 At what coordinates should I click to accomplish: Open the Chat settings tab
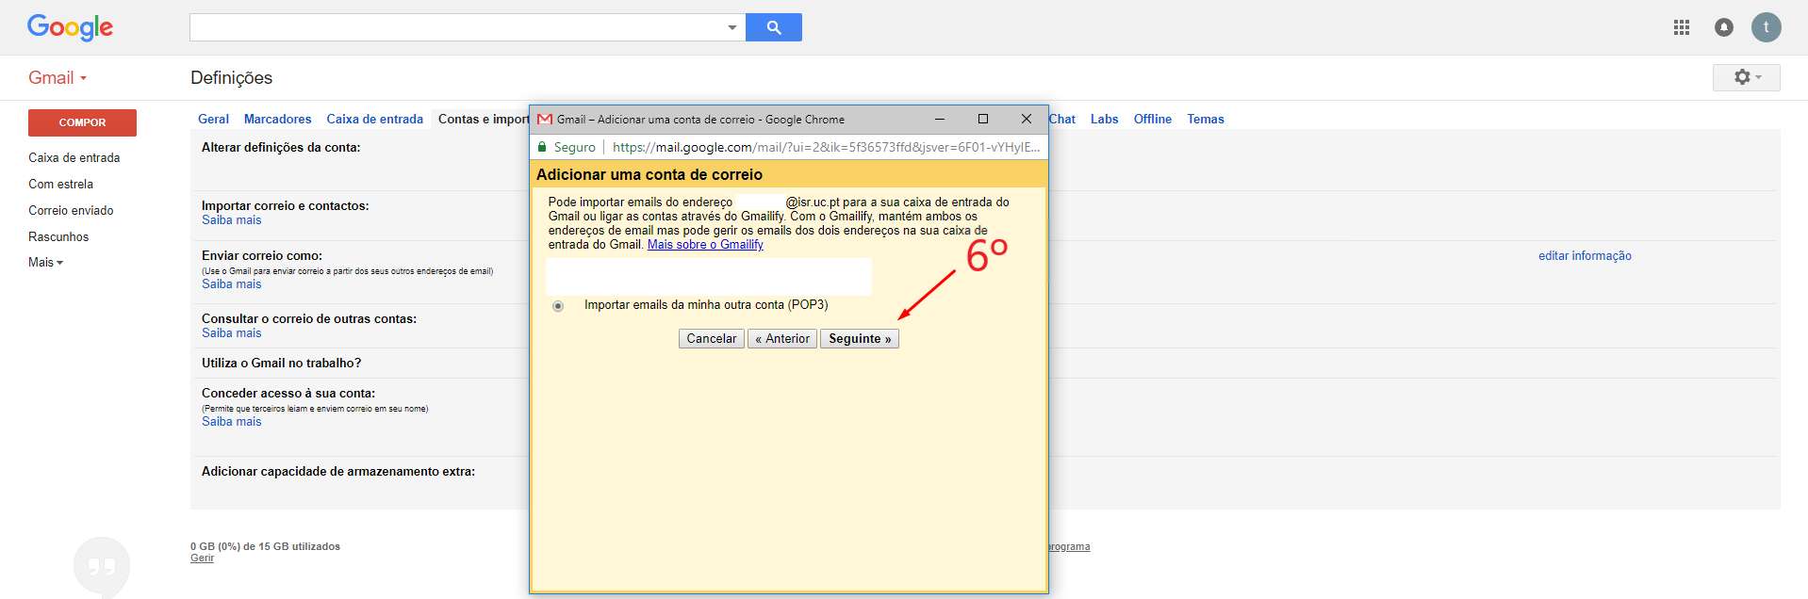click(1062, 119)
